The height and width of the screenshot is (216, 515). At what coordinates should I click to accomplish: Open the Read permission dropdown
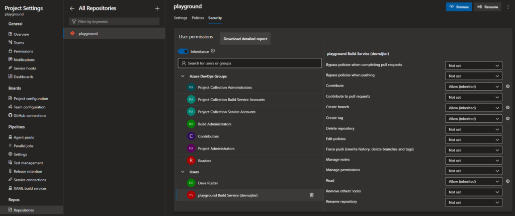tap(474, 181)
